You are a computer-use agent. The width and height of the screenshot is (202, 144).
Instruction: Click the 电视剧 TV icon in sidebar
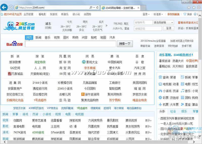click(x=160, y=84)
